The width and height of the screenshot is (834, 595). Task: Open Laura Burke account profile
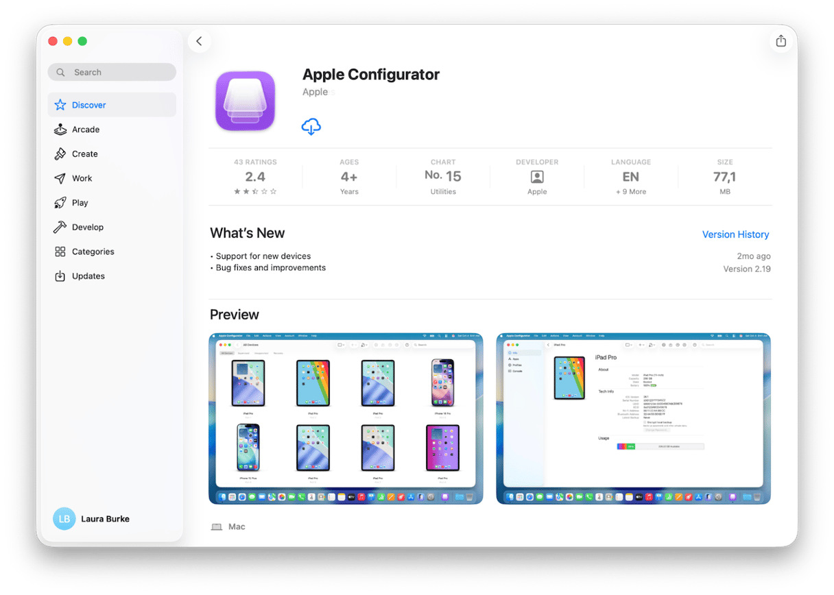pyautogui.click(x=92, y=519)
